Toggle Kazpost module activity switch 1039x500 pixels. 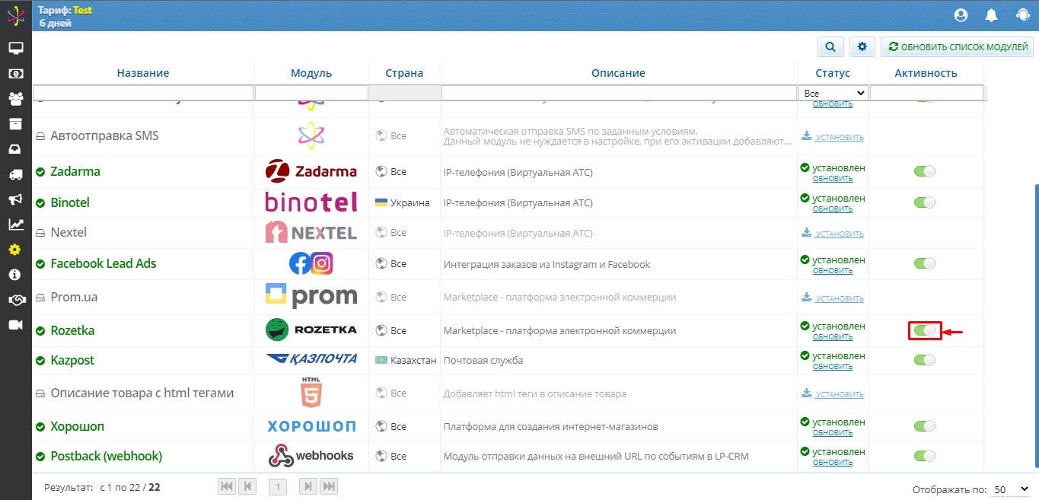point(925,360)
